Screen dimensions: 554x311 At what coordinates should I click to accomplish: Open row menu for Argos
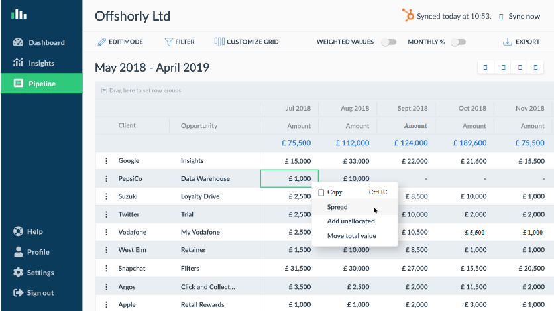pyautogui.click(x=106, y=287)
